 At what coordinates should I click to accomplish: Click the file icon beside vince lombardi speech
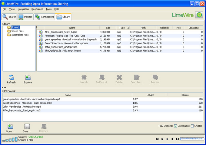pyautogui.click(x=41, y=39)
